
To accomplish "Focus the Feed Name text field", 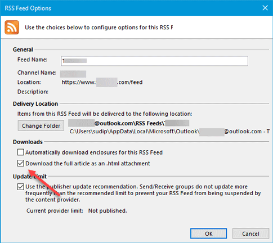I will click(154, 61).
